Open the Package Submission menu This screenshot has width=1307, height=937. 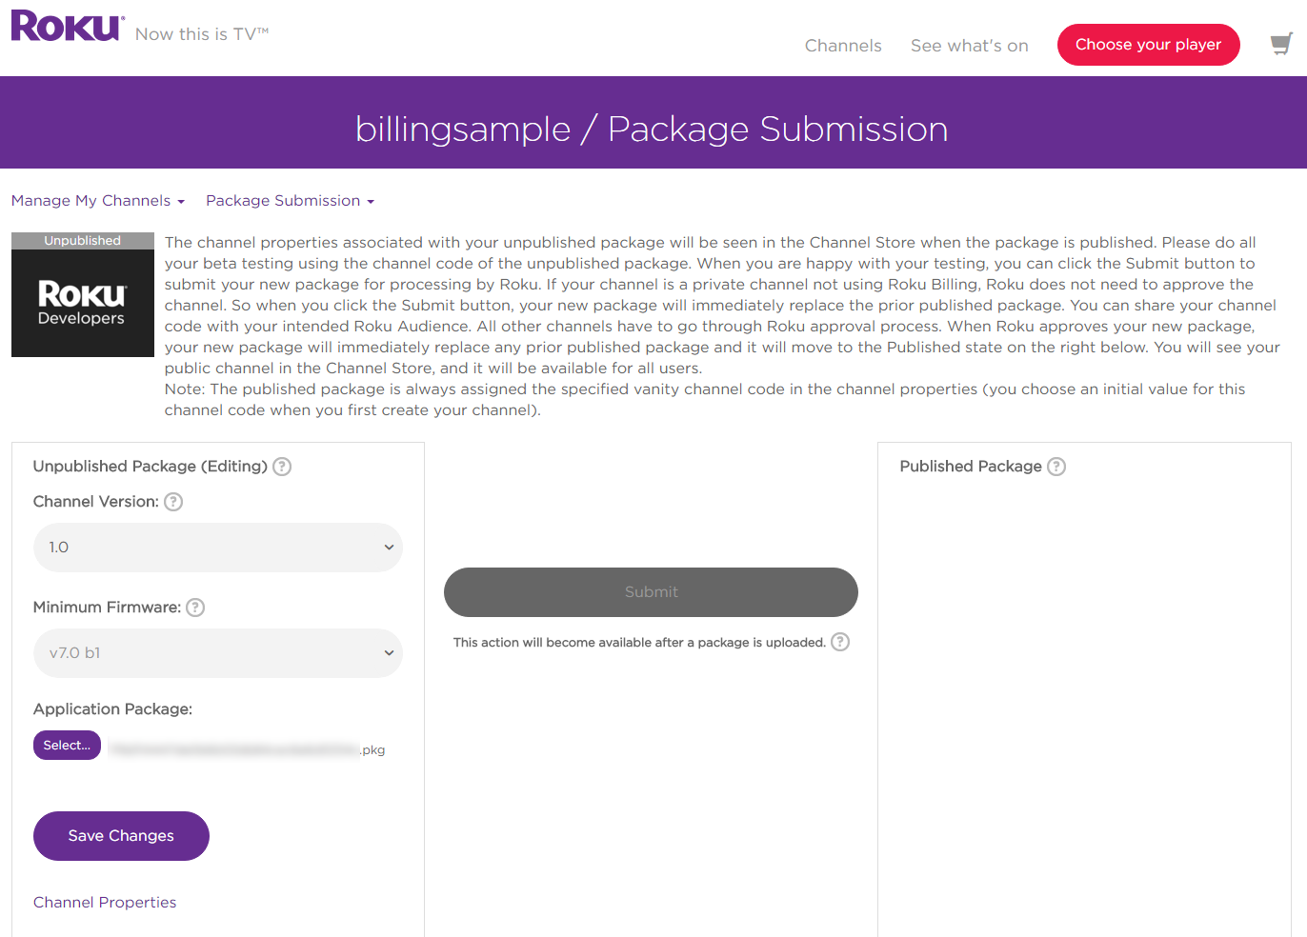[x=290, y=201]
